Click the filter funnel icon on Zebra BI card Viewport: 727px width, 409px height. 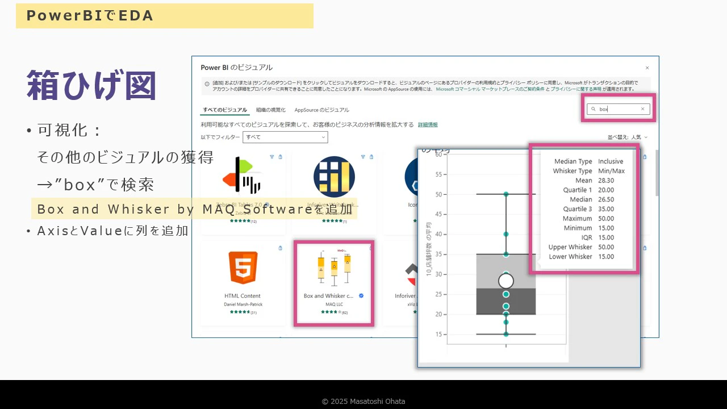pyautogui.click(x=272, y=157)
